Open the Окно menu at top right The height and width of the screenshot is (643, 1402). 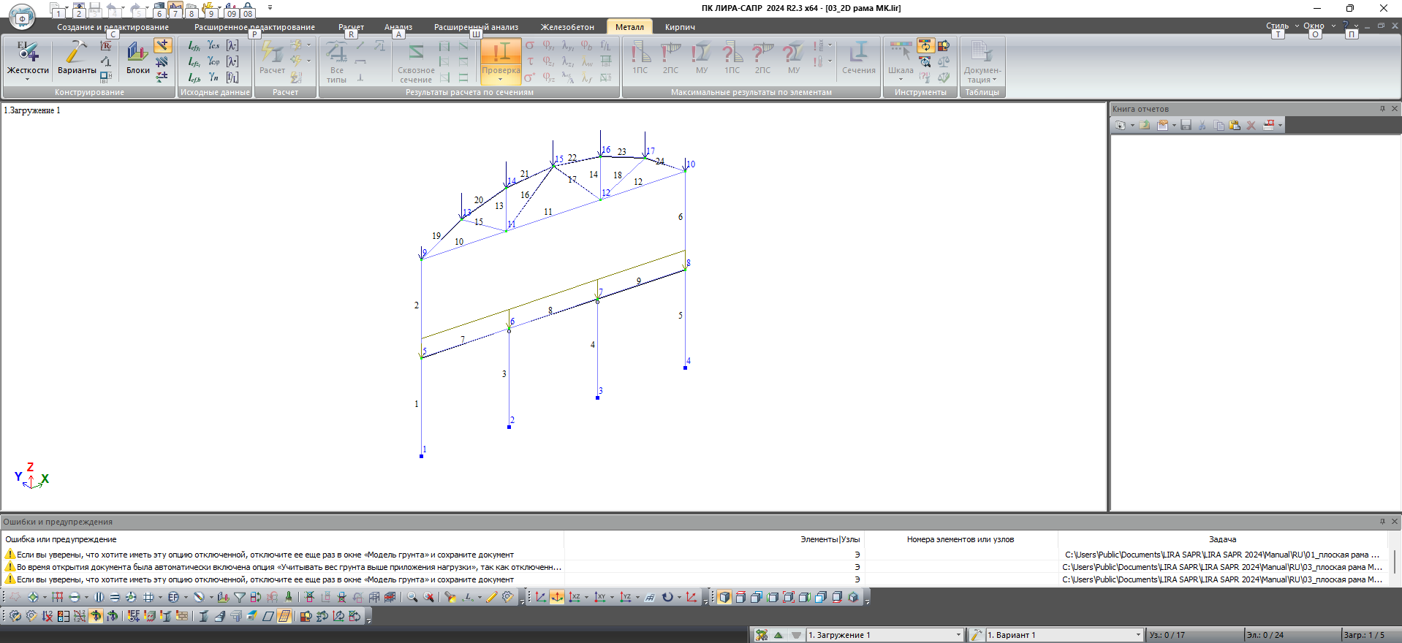pyautogui.click(x=1314, y=26)
